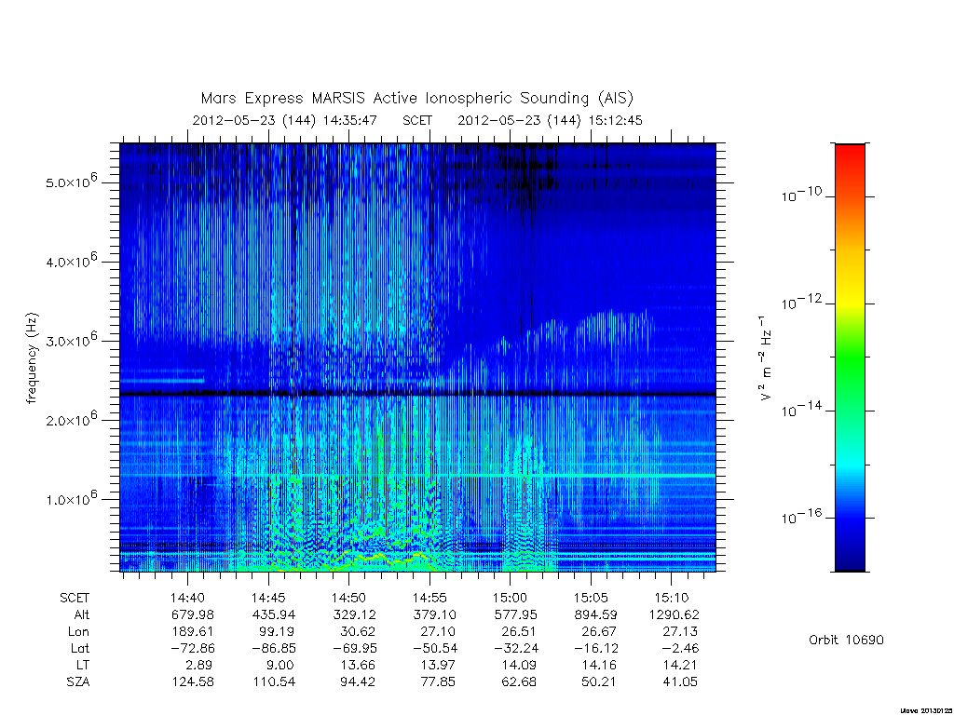Click the 4.0×10^6 frequency tick label
Image resolution: width=954 pixels, height=715 pixels.
pos(72,261)
